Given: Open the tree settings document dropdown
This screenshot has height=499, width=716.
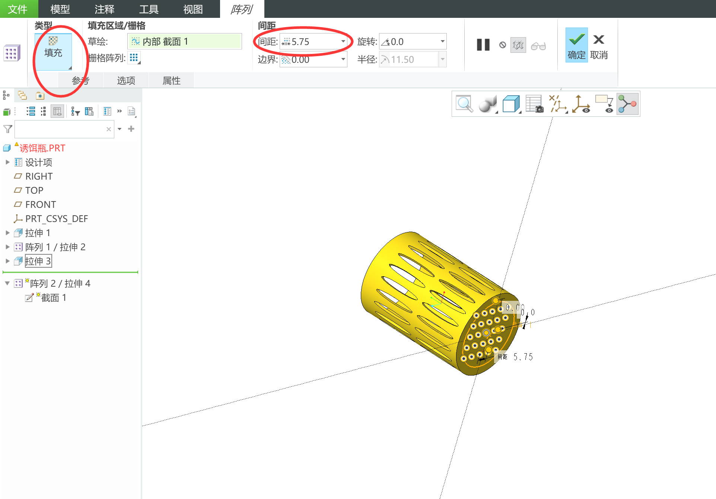Looking at the screenshot, I should pos(131,112).
